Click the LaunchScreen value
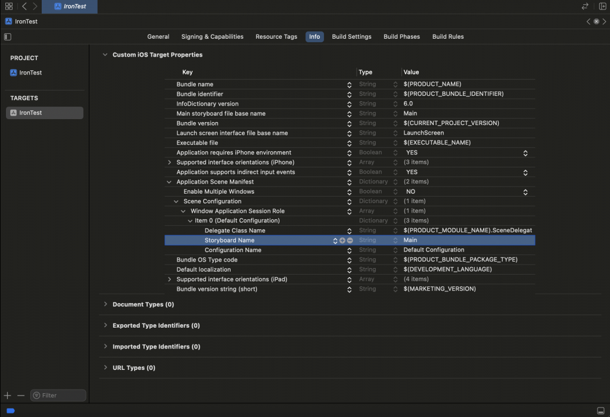 click(x=424, y=133)
